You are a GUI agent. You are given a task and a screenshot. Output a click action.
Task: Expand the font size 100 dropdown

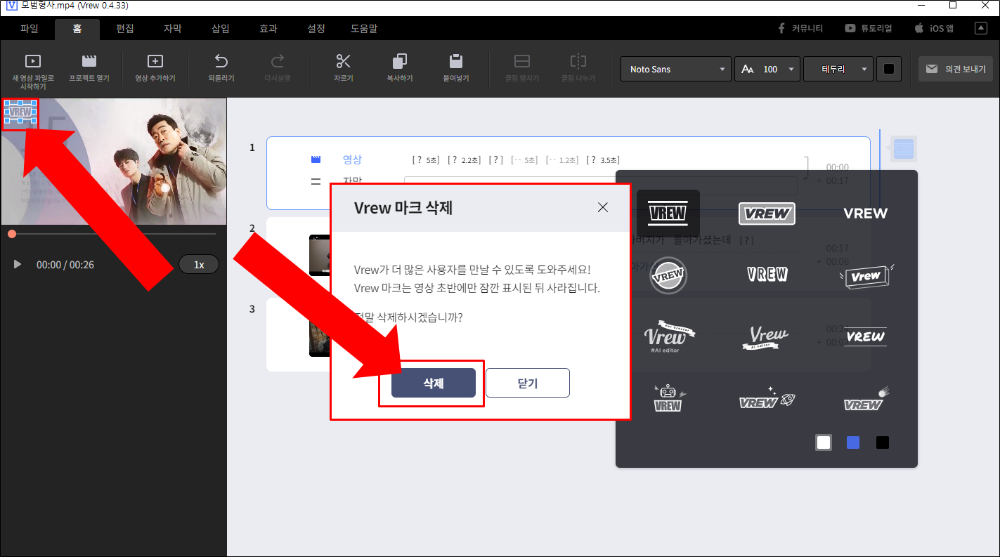(768, 69)
